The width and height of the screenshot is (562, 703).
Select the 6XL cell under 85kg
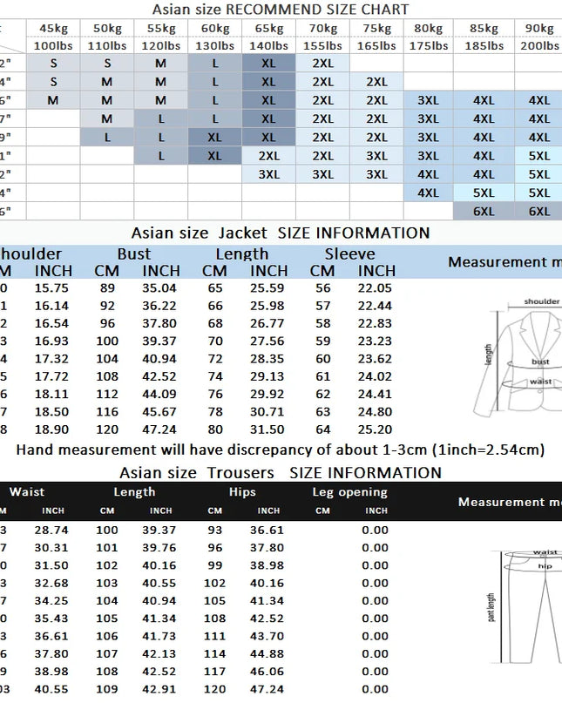tap(484, 211)
